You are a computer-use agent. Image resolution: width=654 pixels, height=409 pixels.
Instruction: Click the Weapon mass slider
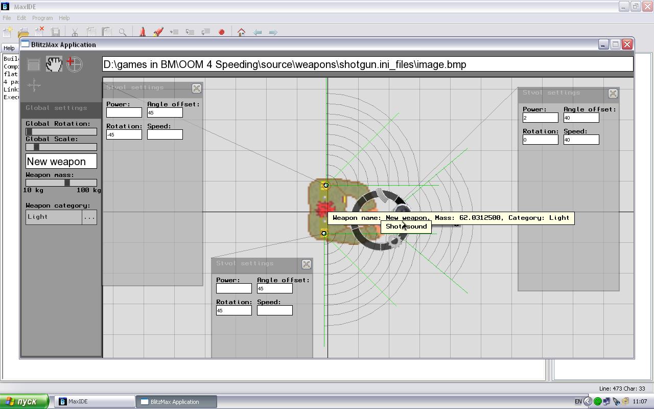[61, 183]
